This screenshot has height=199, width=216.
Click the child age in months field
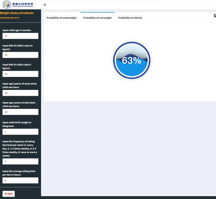tap(20, 36)
